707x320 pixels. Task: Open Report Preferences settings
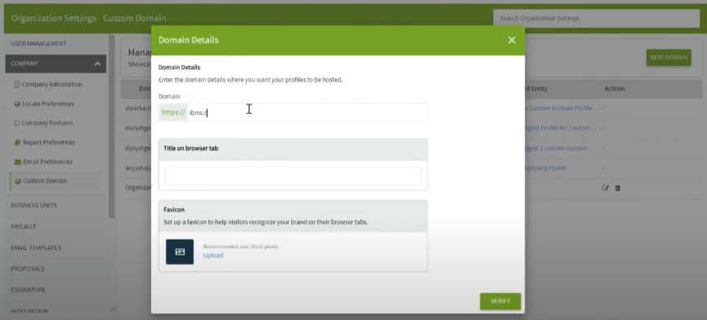(x=49, y=142)
